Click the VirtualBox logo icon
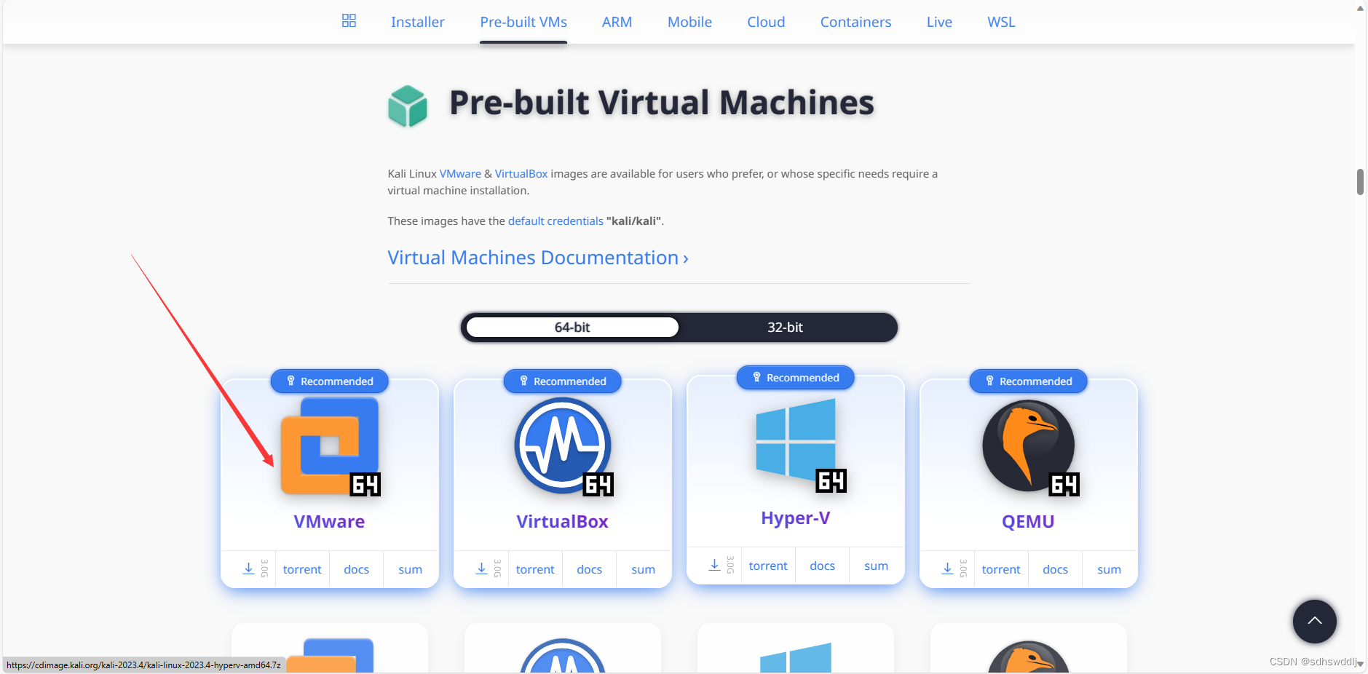This screenshot has width=1368, height=674. (563, 445)
